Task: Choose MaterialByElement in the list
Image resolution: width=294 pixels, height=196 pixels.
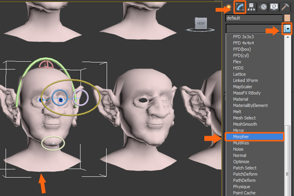Action: point(250,105)
